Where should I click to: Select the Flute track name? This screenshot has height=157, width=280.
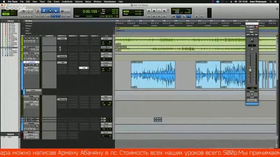31,96
